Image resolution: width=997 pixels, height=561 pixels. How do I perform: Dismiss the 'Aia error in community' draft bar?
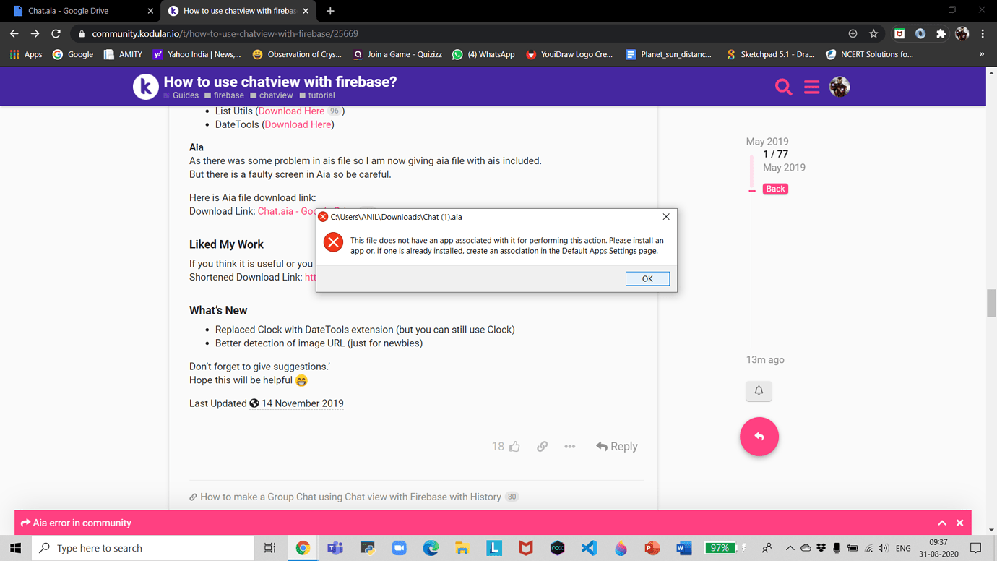959,523
